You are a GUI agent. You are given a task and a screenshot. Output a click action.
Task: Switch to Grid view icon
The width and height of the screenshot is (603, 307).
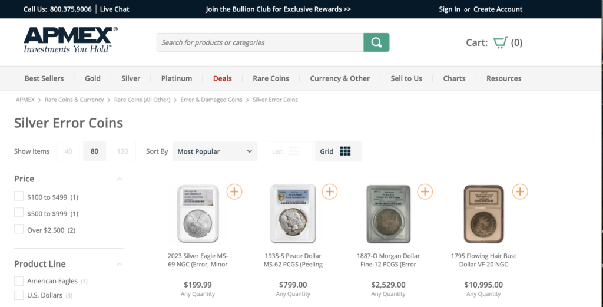point(345,151)
